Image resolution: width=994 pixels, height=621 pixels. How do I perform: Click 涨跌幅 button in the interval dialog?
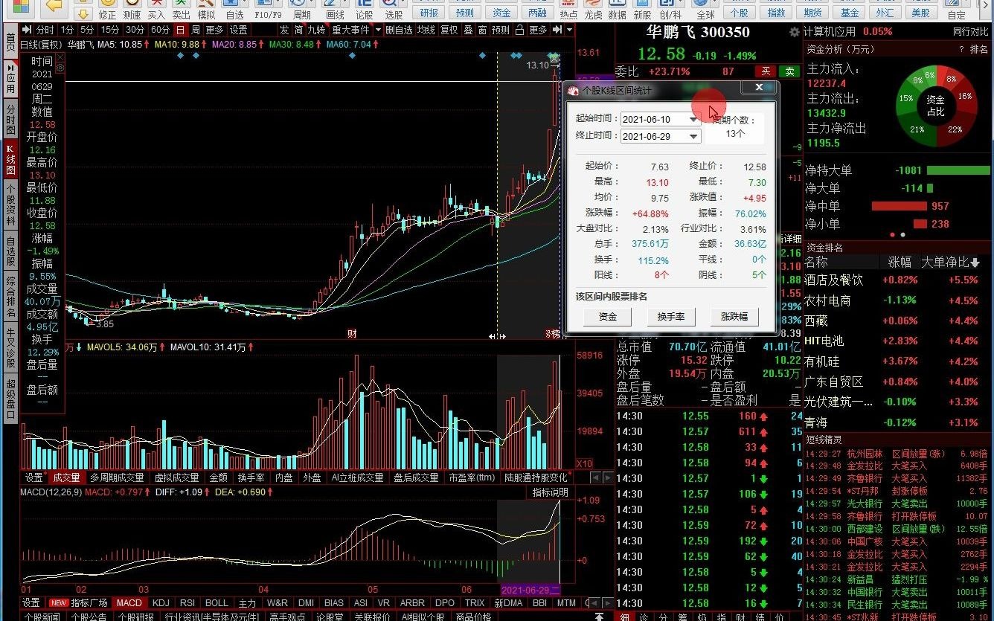[734, 317]
